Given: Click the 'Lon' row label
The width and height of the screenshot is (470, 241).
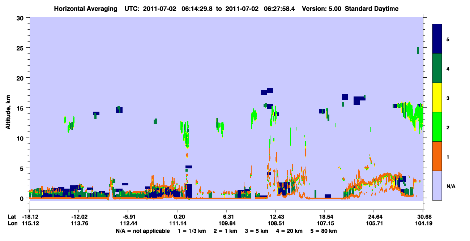Looking at the screenshot, I should 12,223.
